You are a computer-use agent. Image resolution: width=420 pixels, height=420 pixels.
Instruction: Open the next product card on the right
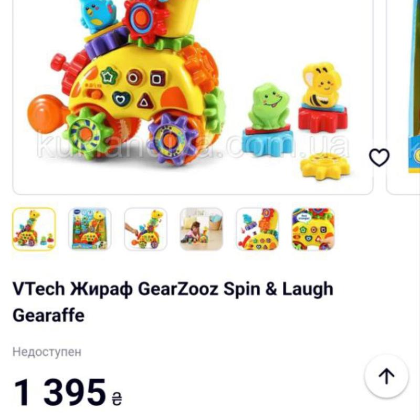[403, 97]
